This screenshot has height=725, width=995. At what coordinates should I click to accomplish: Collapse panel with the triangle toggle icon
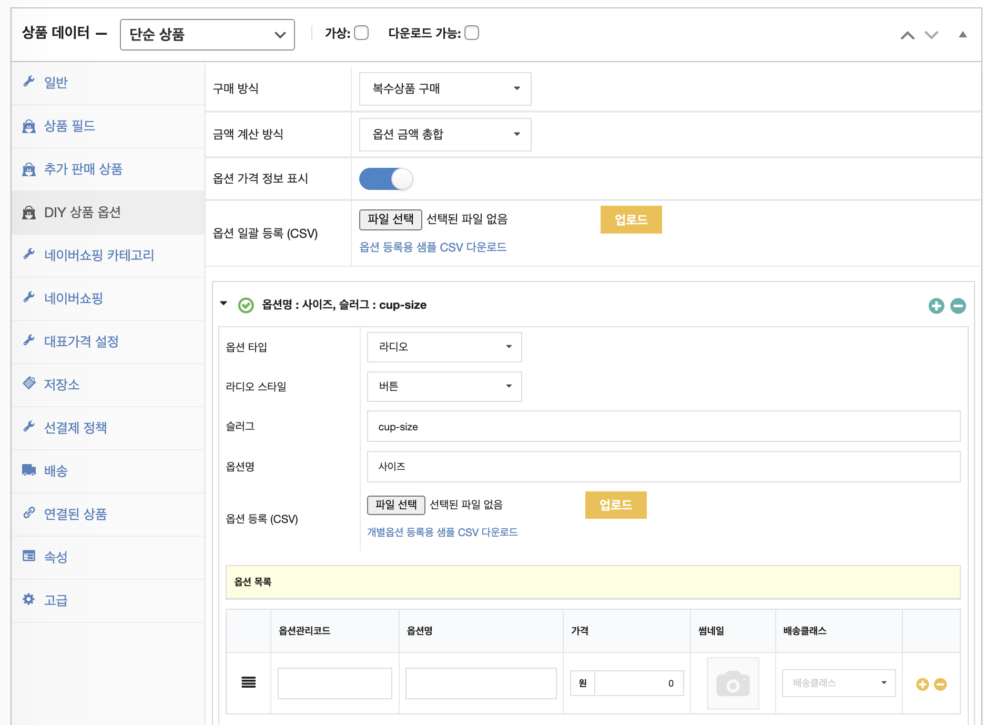click(963, 35)
